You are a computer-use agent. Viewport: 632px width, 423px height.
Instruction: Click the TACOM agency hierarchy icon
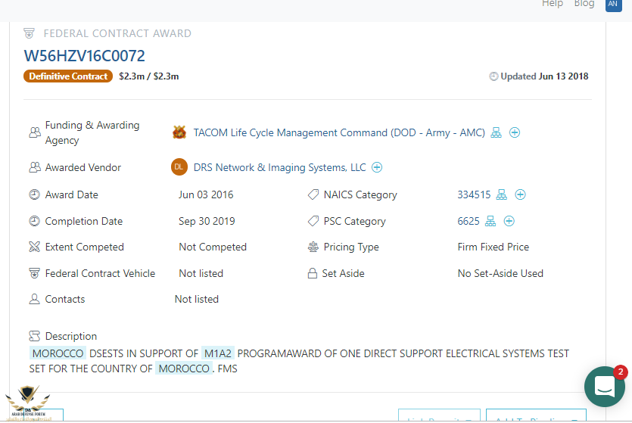click(x=497, y=132)
